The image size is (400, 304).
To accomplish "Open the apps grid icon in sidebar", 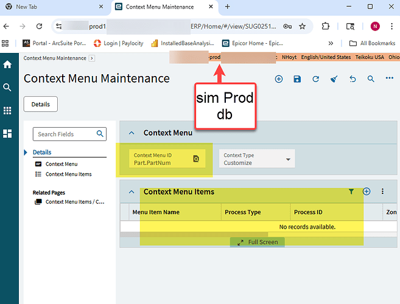I will point(7,111).
